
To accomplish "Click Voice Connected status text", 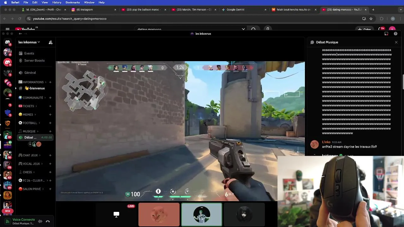I will [x=24, y=219].
